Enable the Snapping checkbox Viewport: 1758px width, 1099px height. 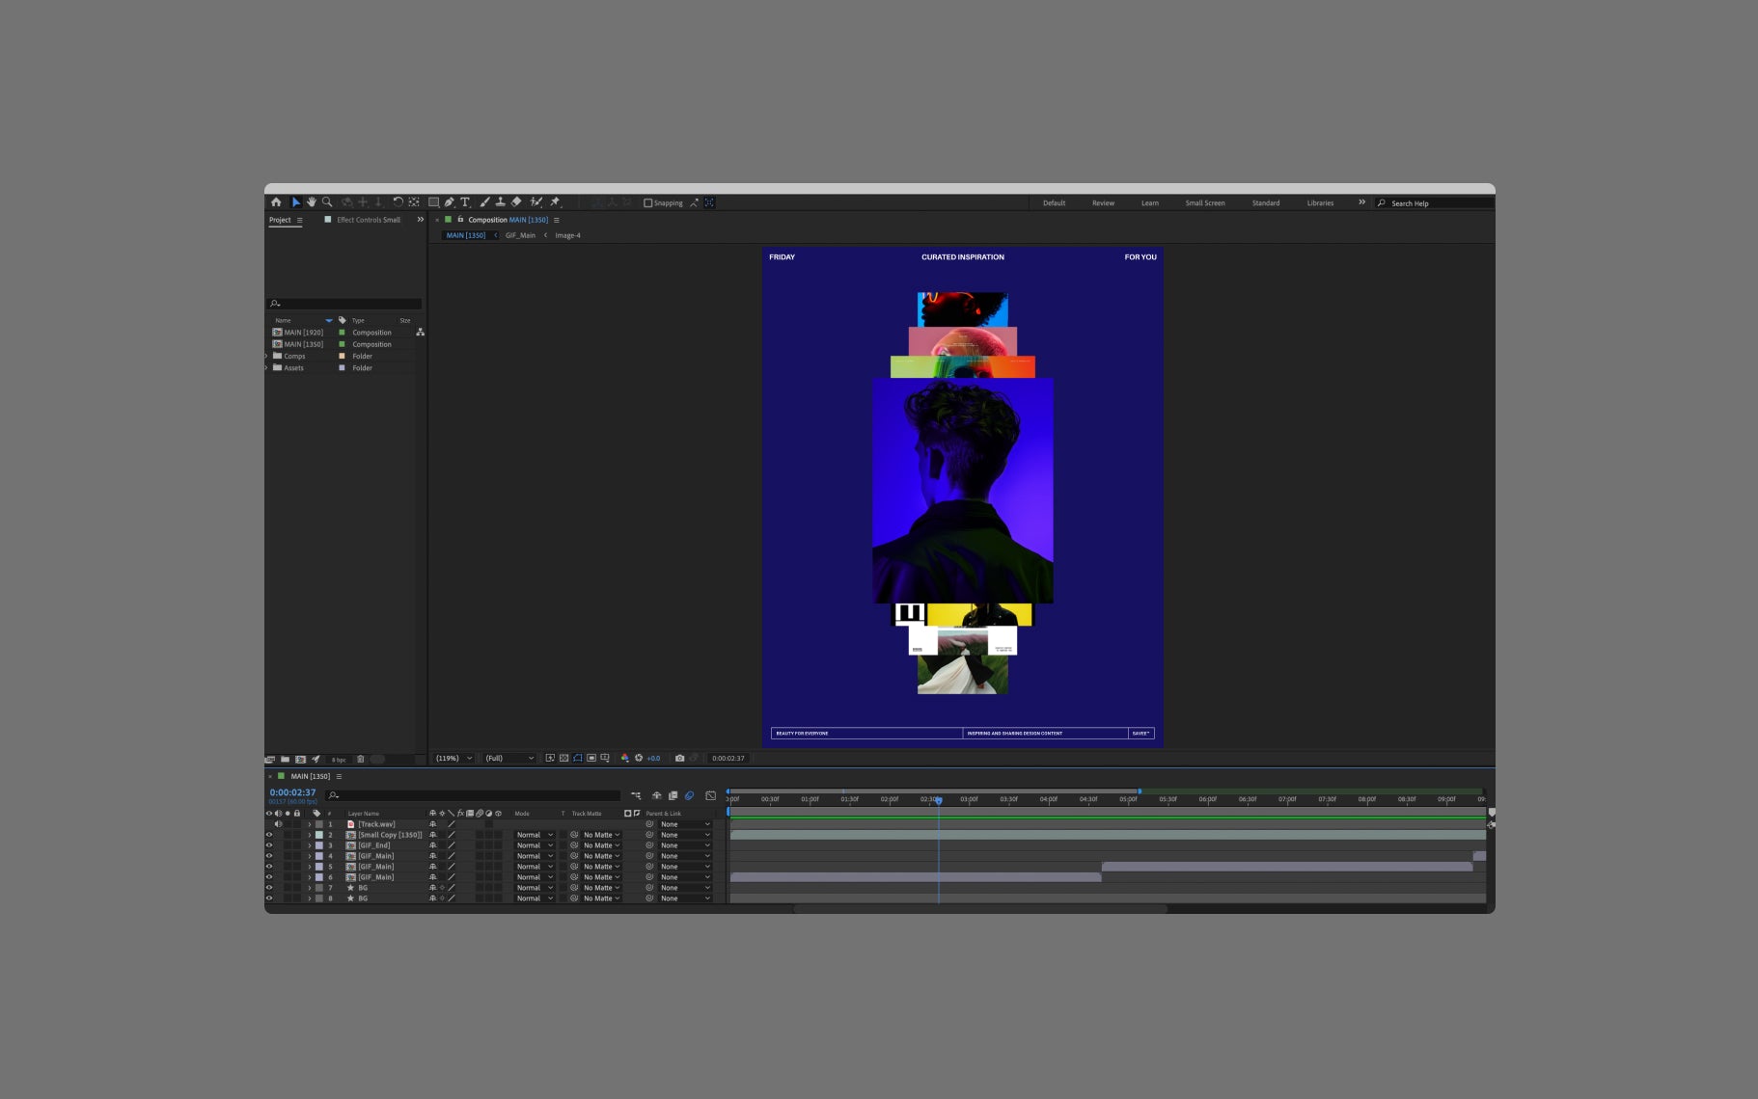(648, 203)
